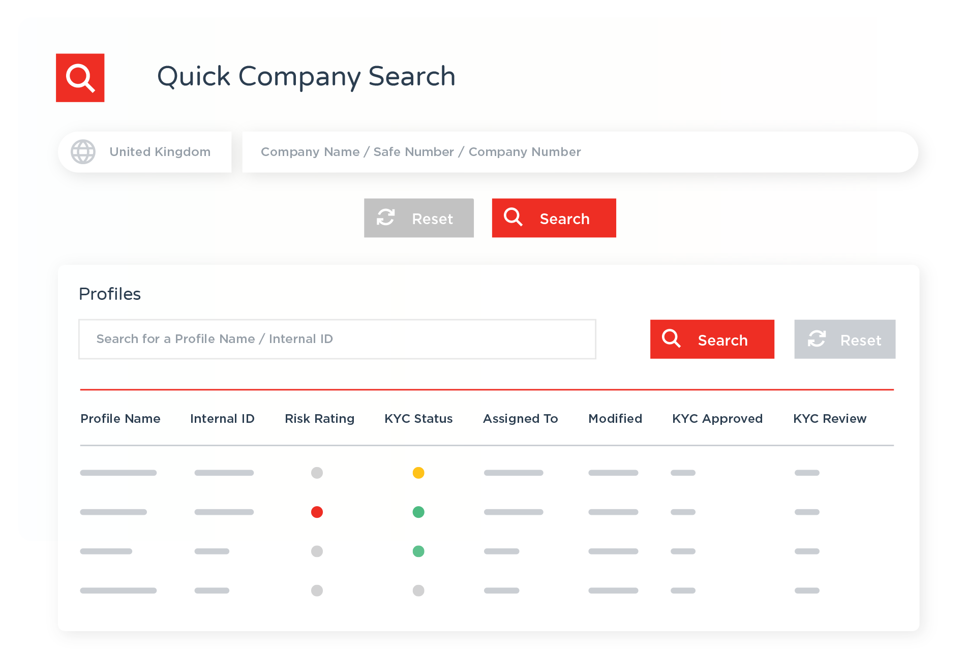
Task: Click the red magnifier logo icon
Action: (x=80, y=78)
